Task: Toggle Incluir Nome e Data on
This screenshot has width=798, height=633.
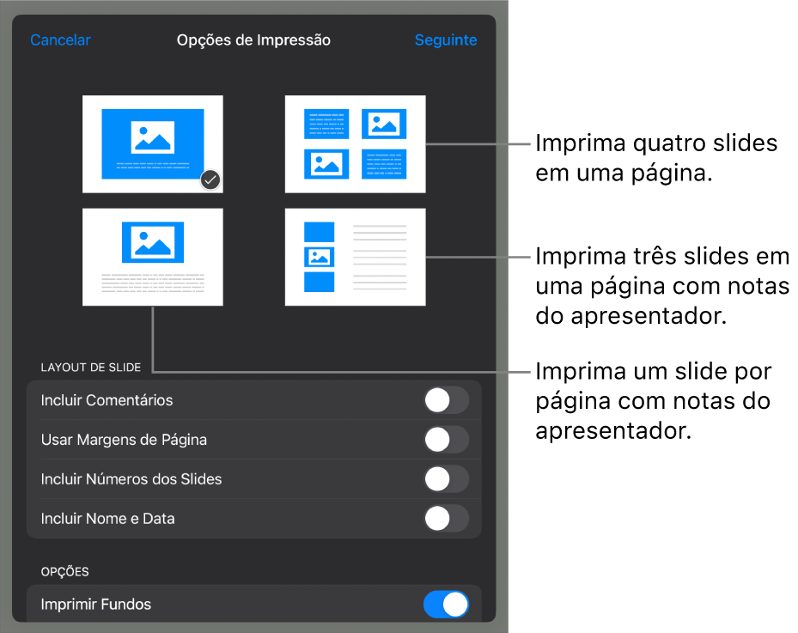Action: 446,519
